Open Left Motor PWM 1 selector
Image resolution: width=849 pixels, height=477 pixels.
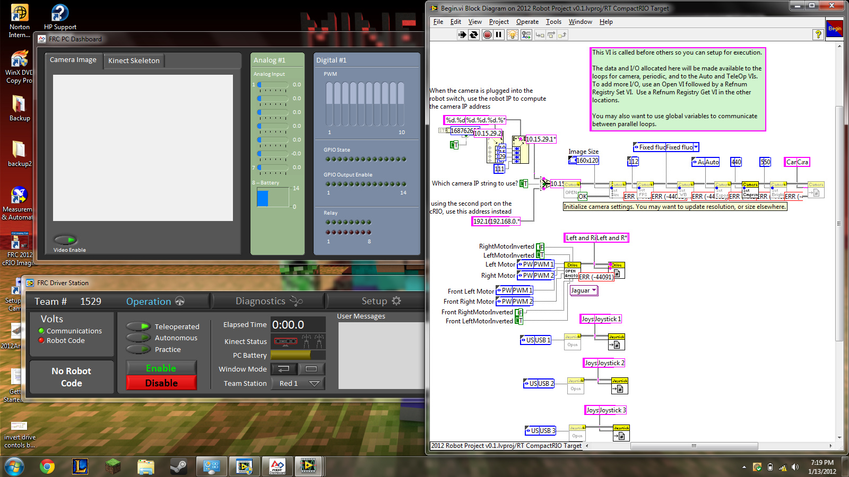click(x=535, y=264)
